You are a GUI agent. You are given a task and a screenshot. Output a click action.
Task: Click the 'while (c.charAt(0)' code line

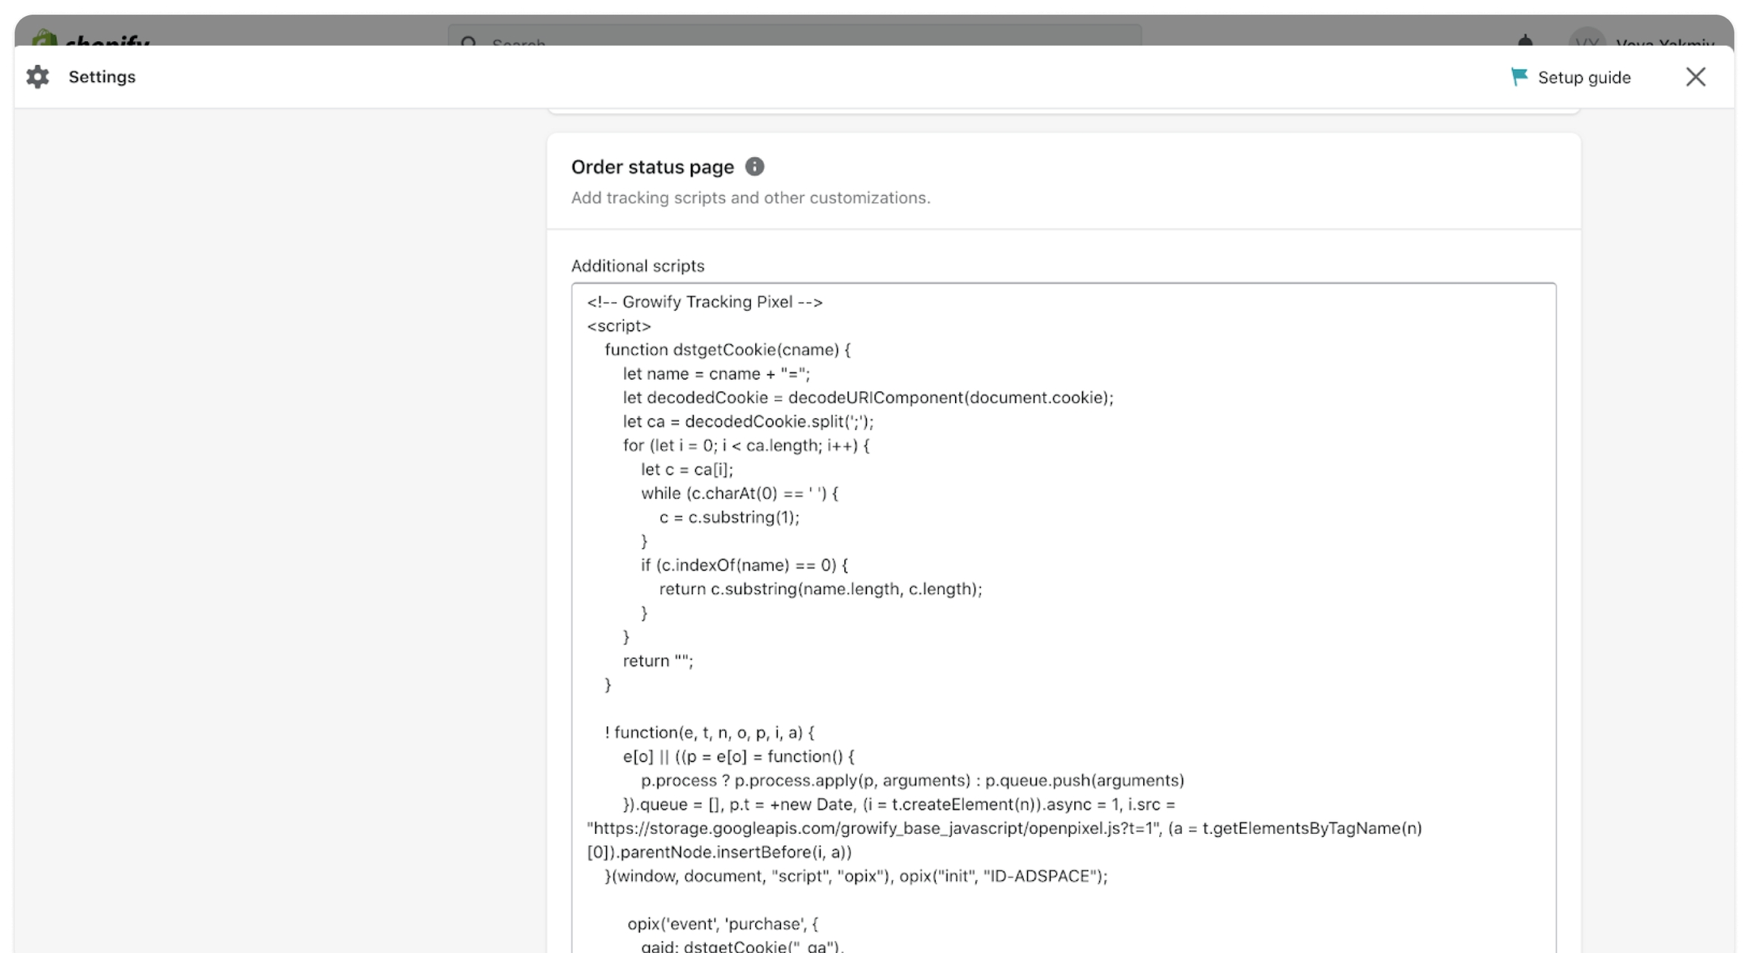739,493
